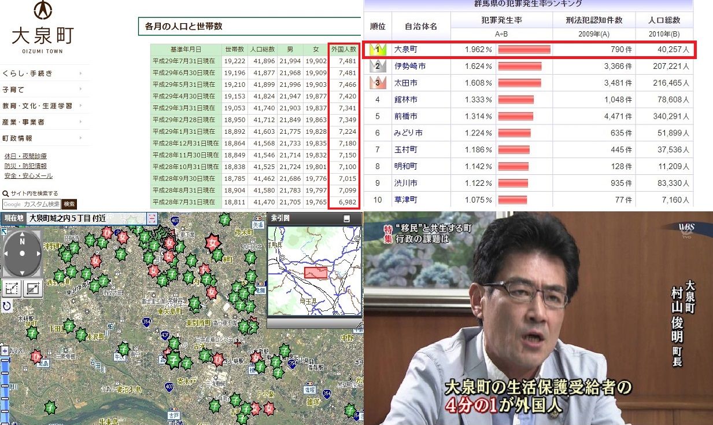Click the 刑法犯認知件数 column header

coord(594,20)
